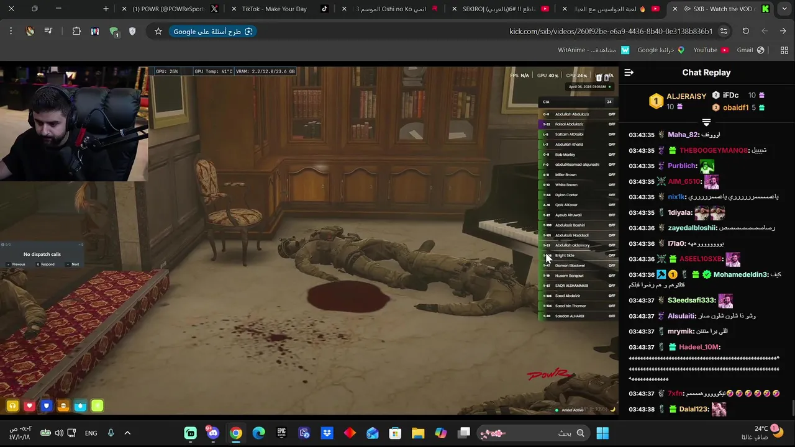The width and height of the screenshot is (795, 447).
Task: Select Mohamedeldin3 username in chat
Action: point(740,274)
